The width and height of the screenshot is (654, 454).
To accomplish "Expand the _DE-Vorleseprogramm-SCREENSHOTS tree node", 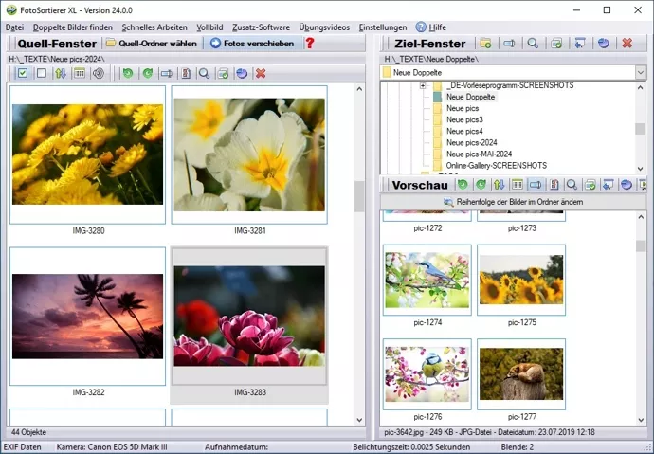I will pyautogui.click(x=423, y=86).
